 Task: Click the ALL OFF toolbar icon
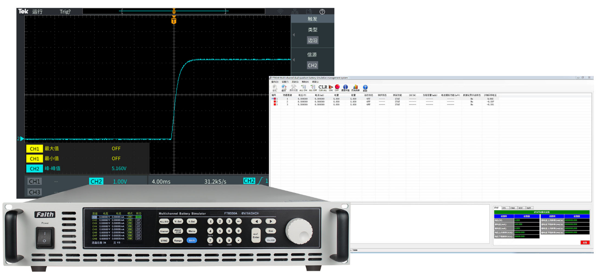tap(313, 87)
